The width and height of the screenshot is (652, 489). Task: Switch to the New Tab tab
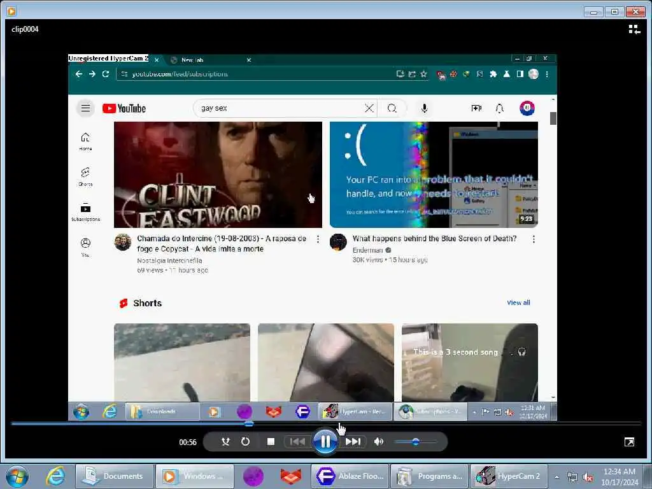[x=208, y=60]
